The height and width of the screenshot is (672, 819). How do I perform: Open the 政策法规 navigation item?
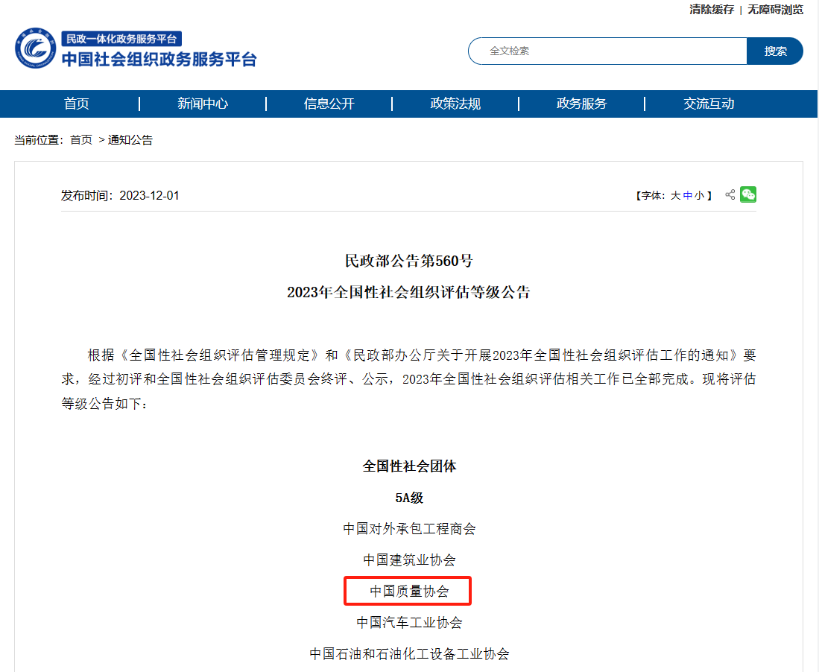[x=455, y=104]
